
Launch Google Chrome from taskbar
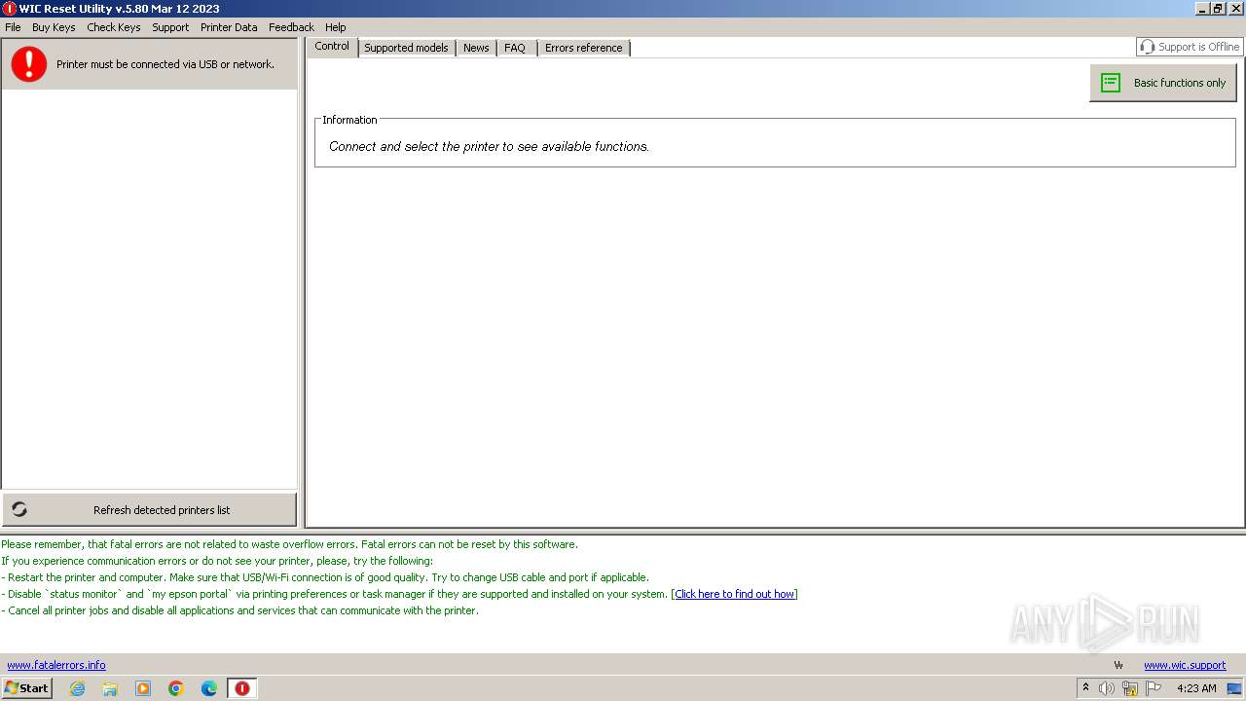(x=176, y=688)
